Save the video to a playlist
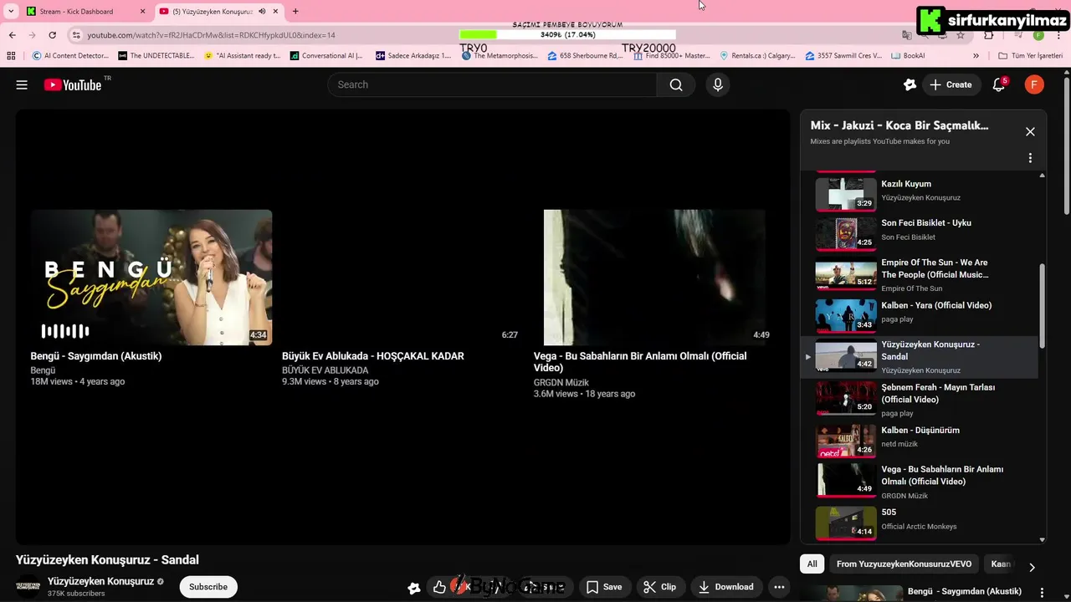Screen dimensions: 1071x602 pyautogui.click(x=604, y=587)
